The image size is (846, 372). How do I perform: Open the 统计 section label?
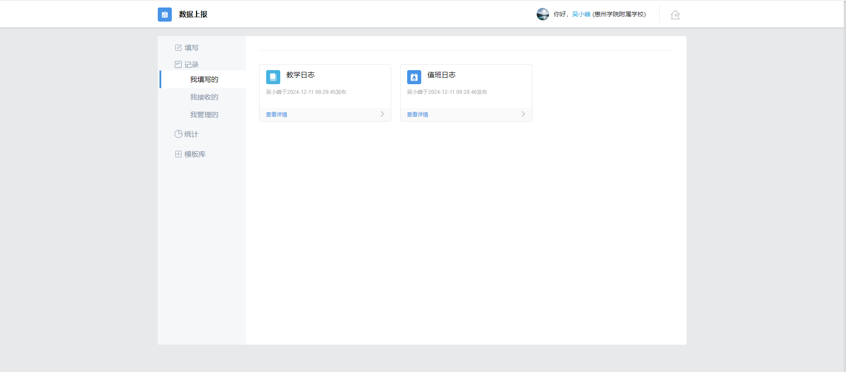point(191,134)
